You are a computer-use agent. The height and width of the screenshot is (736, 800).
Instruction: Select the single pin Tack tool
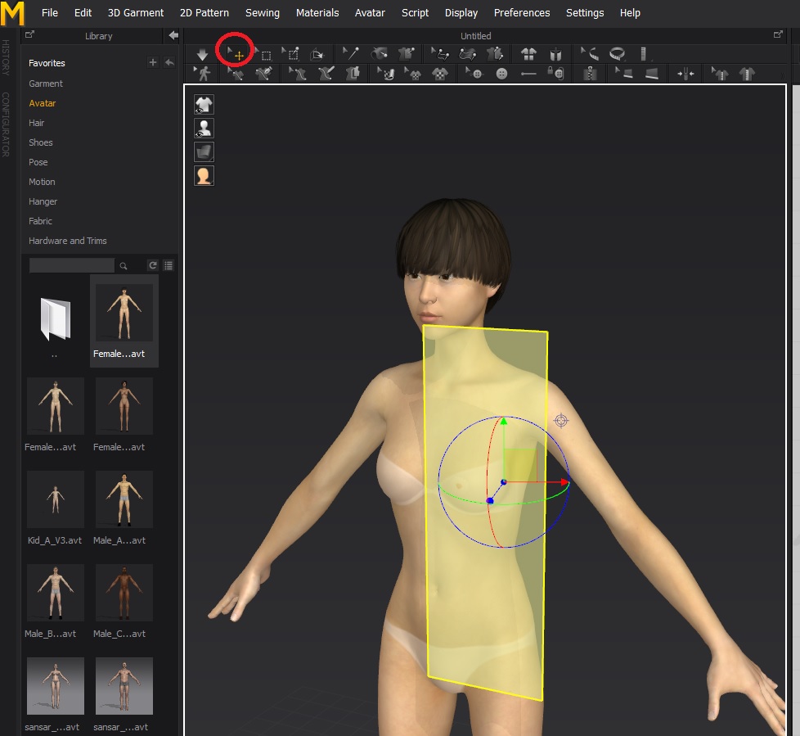pos(350,53)
